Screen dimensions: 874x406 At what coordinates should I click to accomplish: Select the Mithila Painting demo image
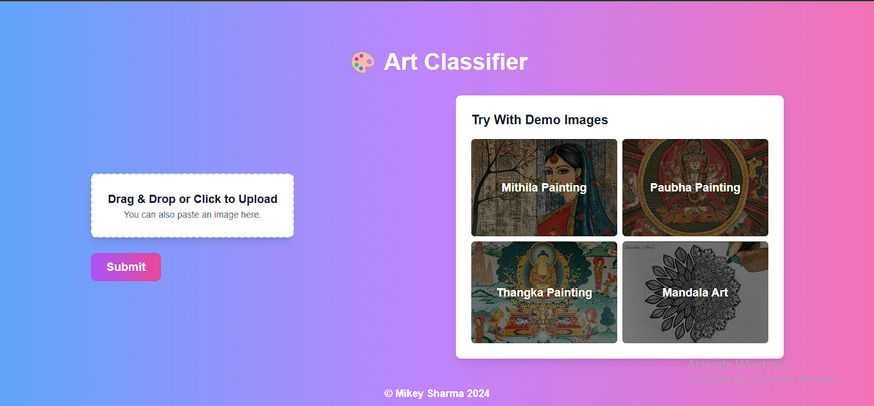[x=544, y=188]
